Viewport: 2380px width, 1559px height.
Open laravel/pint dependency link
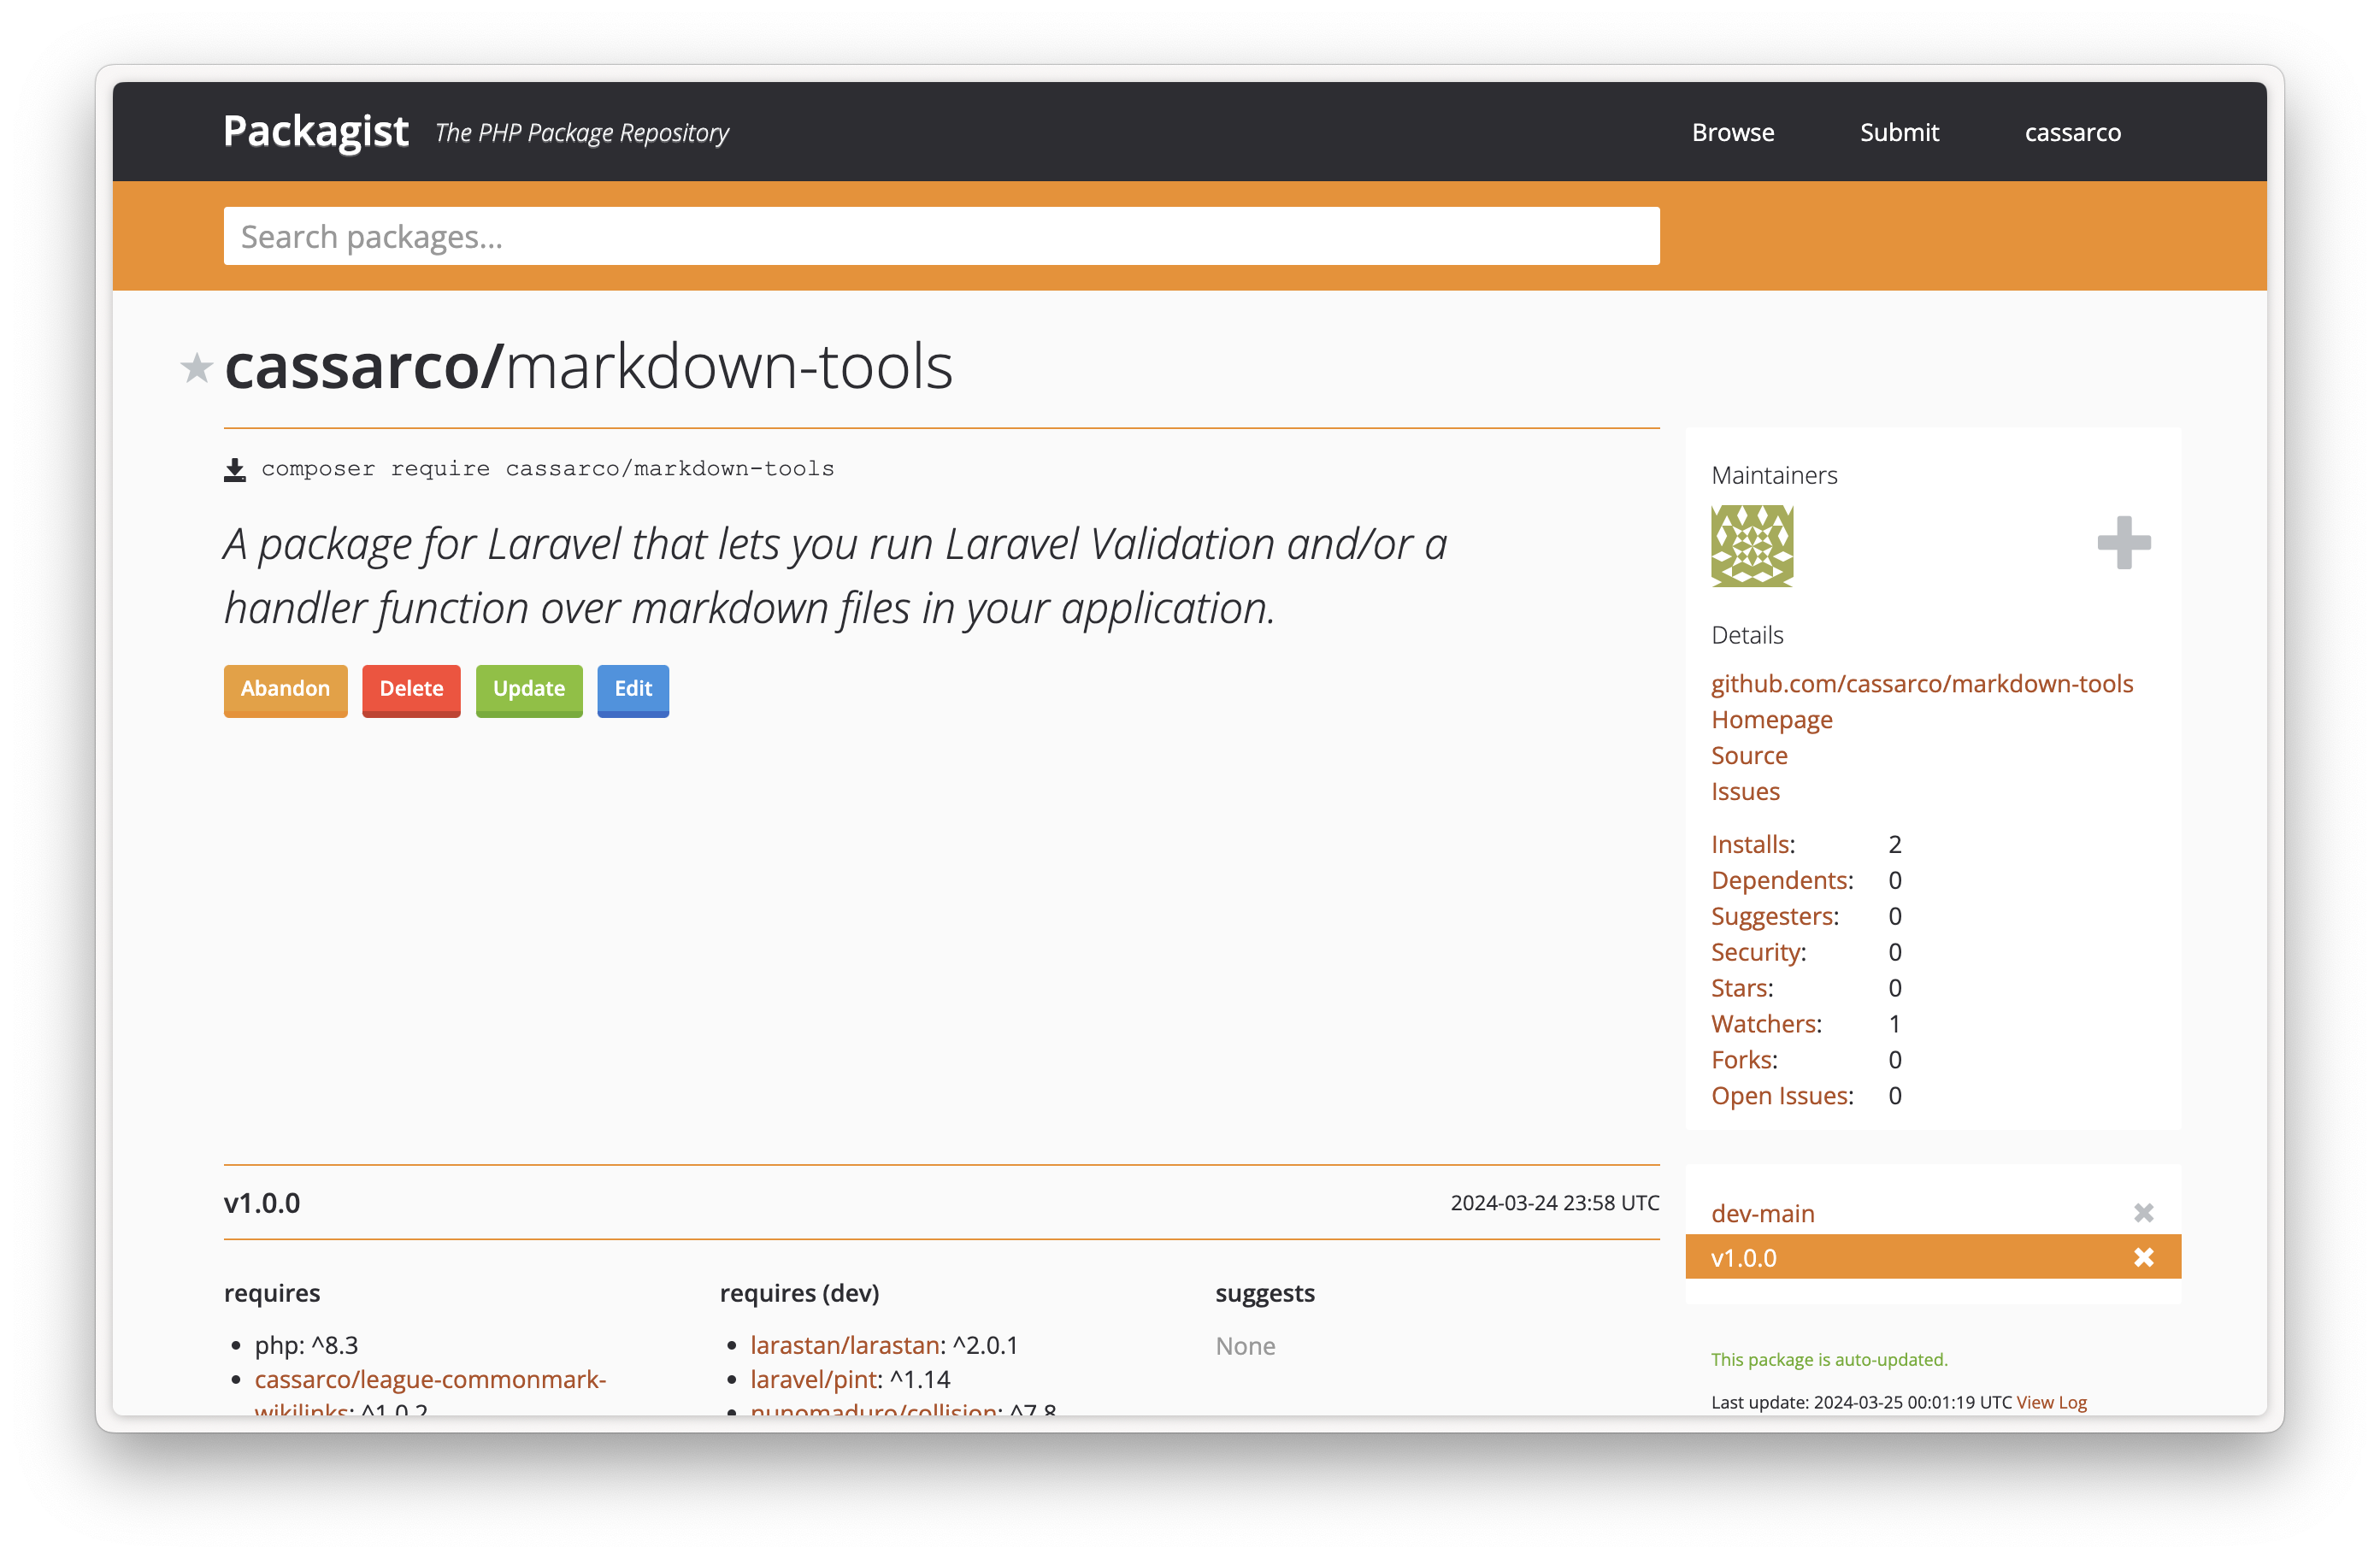point(813,1379)
